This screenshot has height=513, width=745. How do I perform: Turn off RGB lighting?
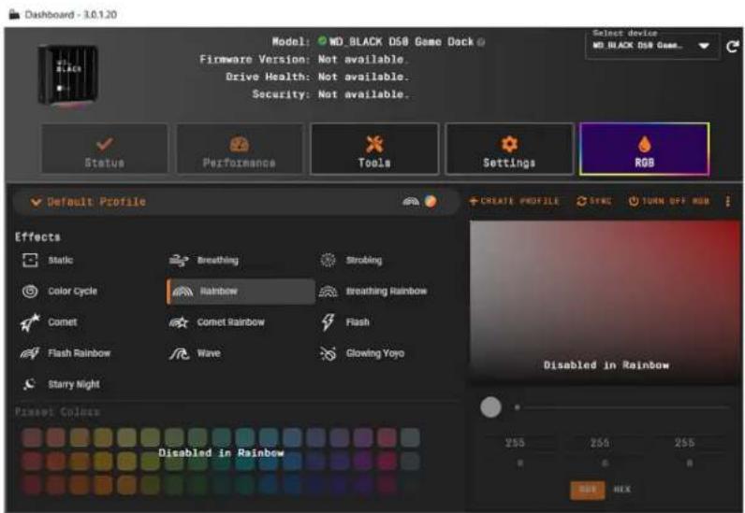point(669,201)
